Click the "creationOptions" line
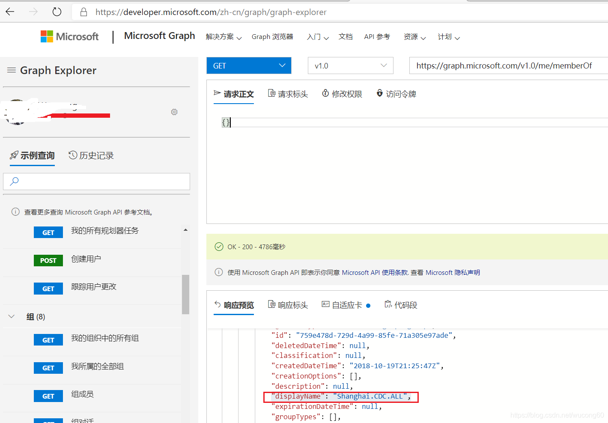The height and width of the screenshot is (423, 608). (316, 376)
